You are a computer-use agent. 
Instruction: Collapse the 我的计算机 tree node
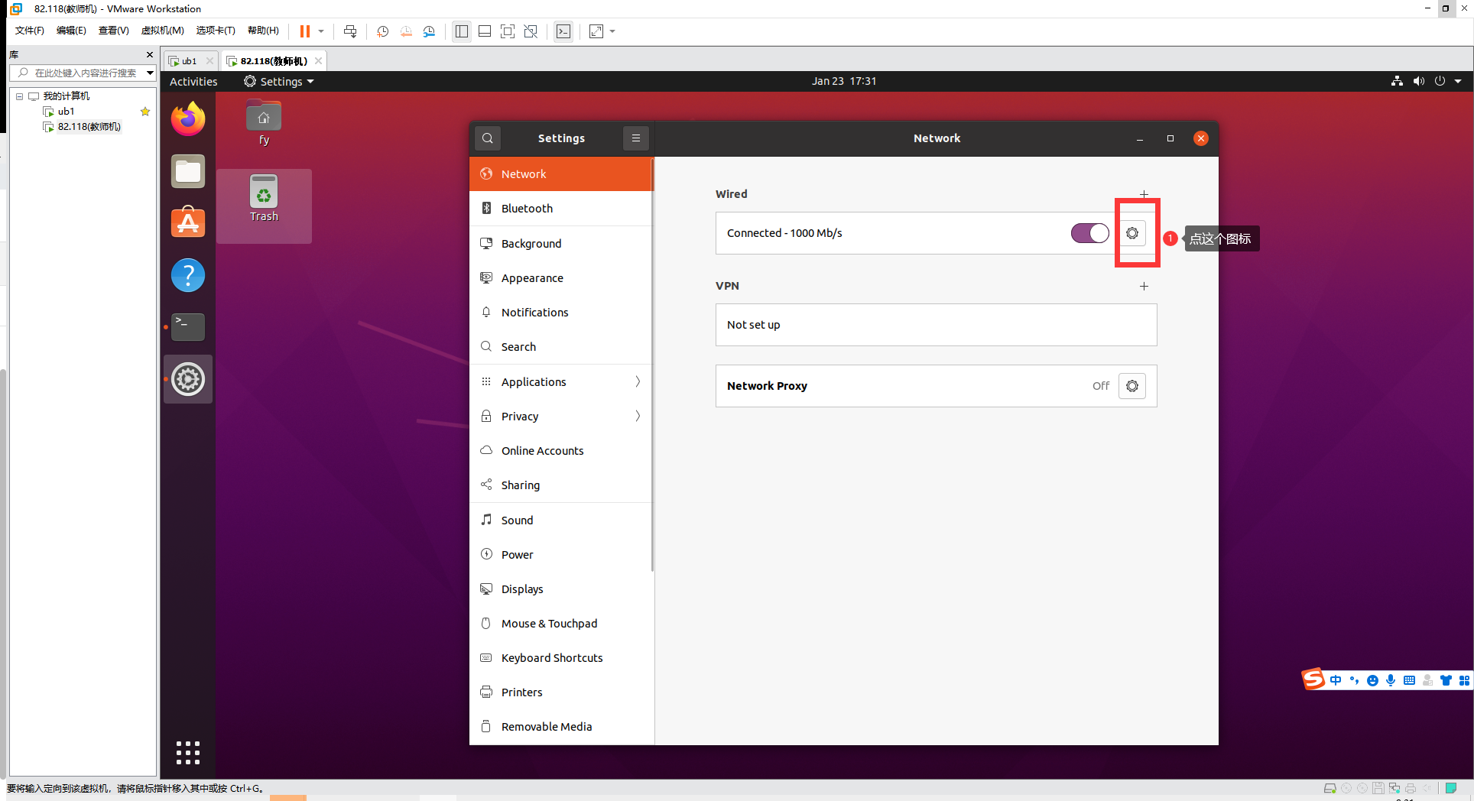[x=19, y=96]
